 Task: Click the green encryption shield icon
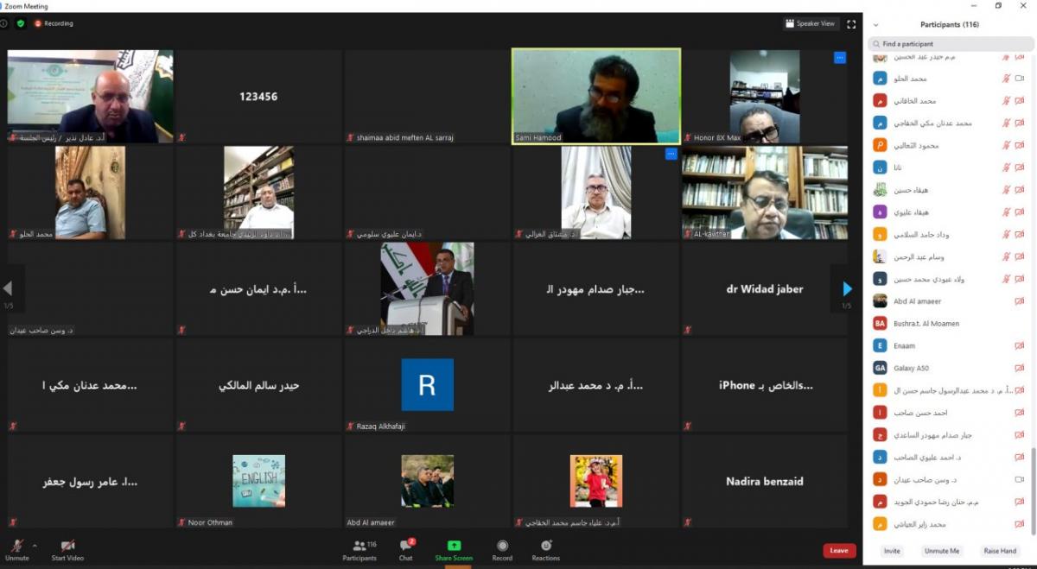[x=21, y=23]
